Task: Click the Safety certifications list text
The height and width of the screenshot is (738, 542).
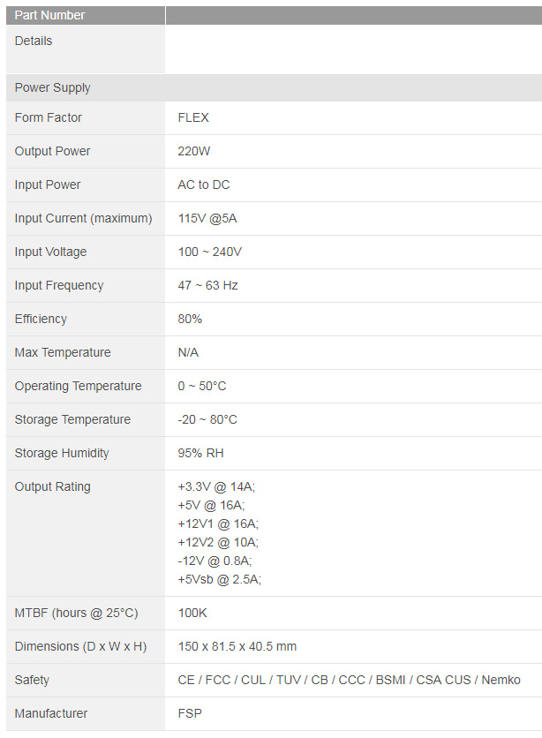Action: 350,680
